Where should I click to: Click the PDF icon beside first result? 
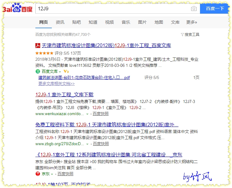(38, 46)
